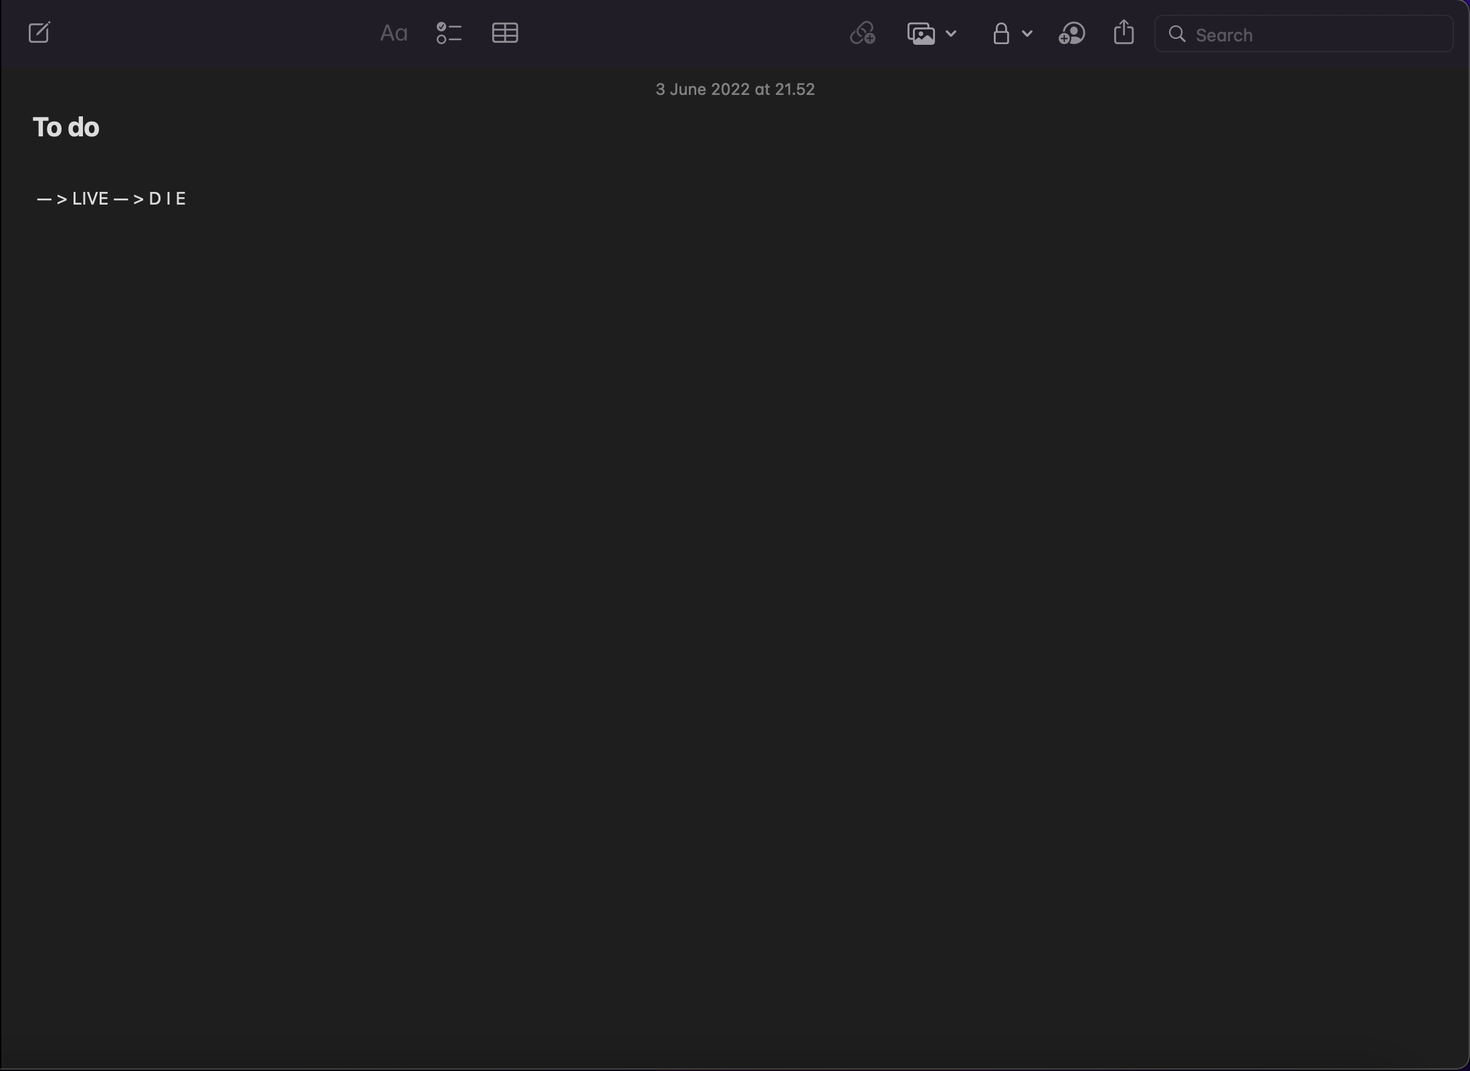Click the magnifier icon in search
Image resolution: width=1470 pixels, height=1071 pixels.
1178,35
